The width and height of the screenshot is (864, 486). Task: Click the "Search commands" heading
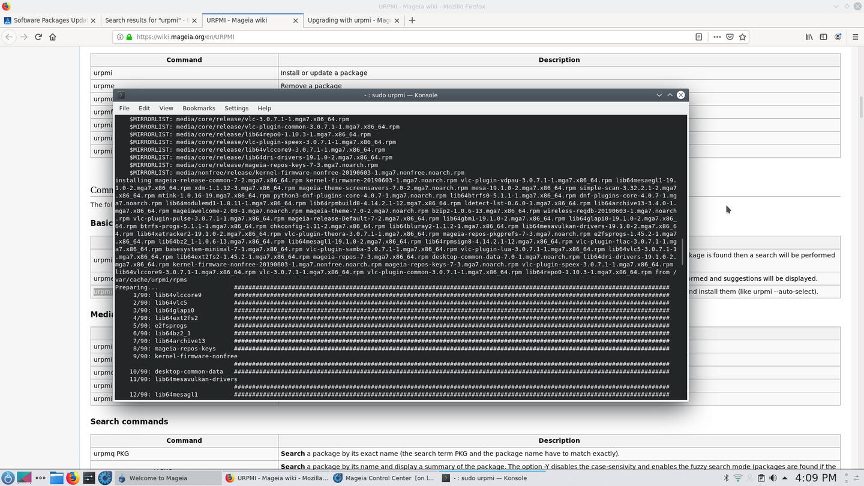[x=129, y=421]
